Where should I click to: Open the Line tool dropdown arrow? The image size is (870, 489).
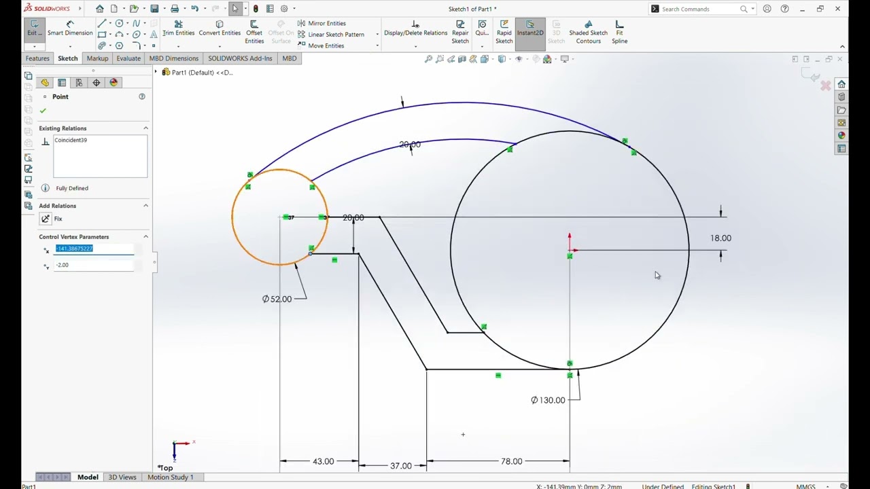point(110,23)
